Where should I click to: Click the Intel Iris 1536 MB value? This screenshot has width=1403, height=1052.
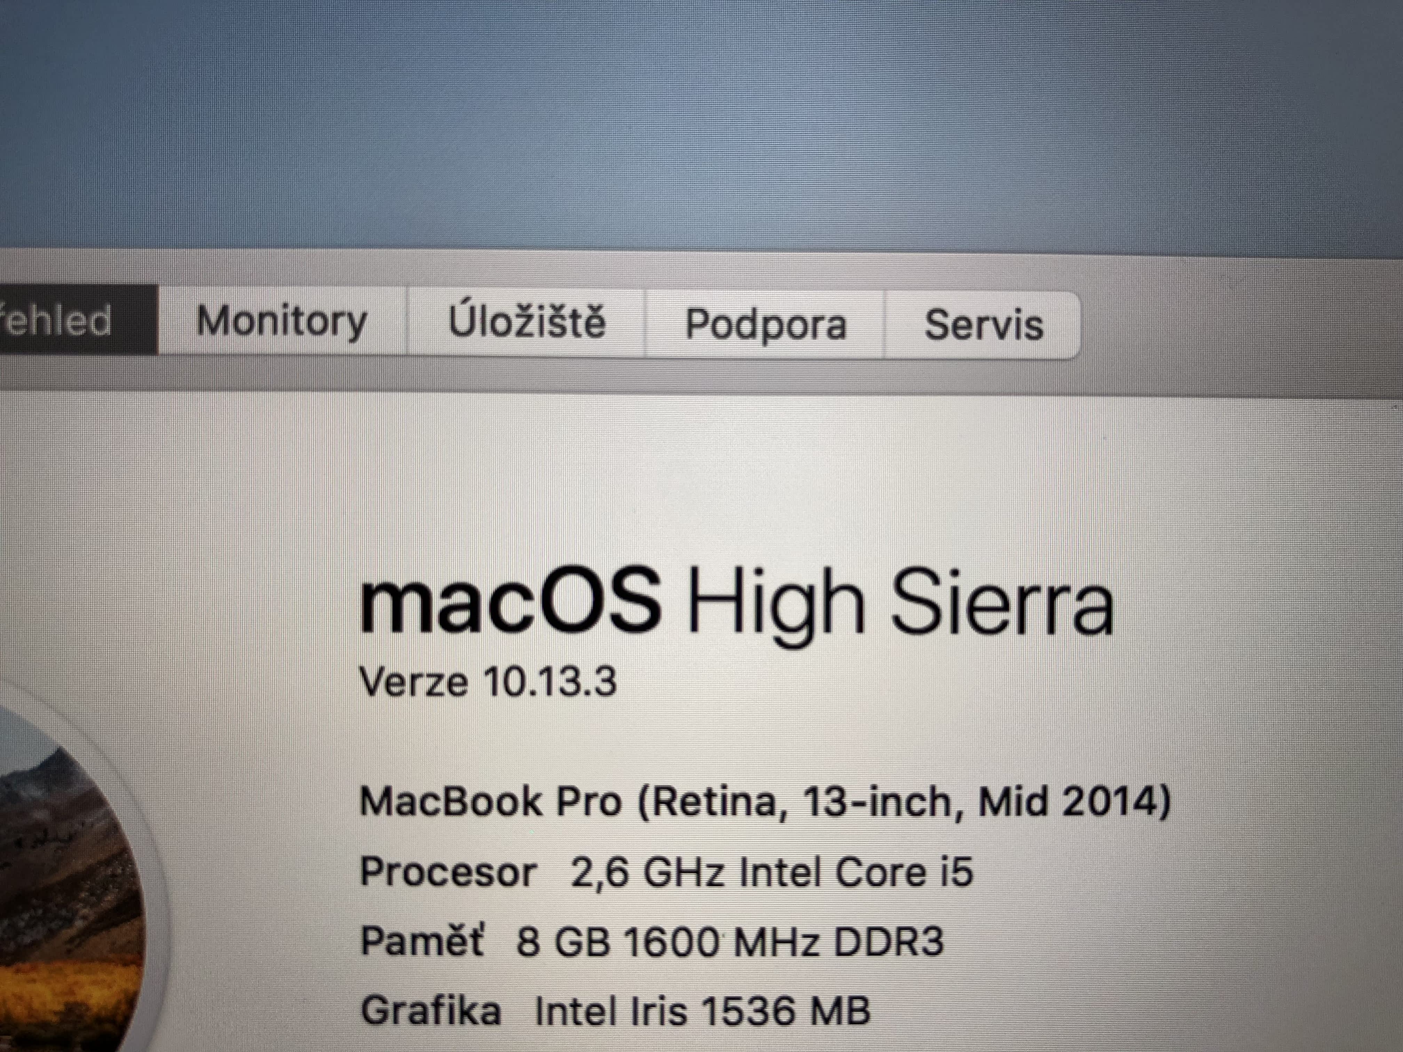(x=702, y=1010)
